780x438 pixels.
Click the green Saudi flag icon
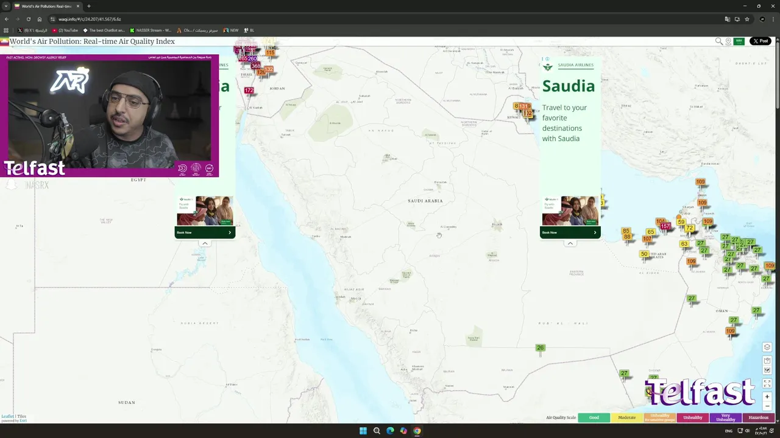[x=739, y=41]
